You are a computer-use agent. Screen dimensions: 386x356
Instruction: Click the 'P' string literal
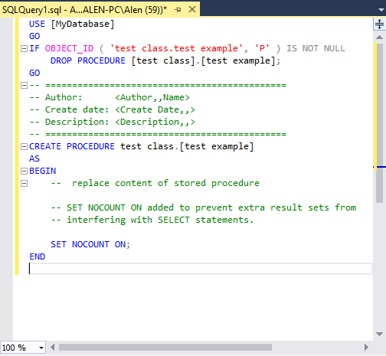coord(262,48)
